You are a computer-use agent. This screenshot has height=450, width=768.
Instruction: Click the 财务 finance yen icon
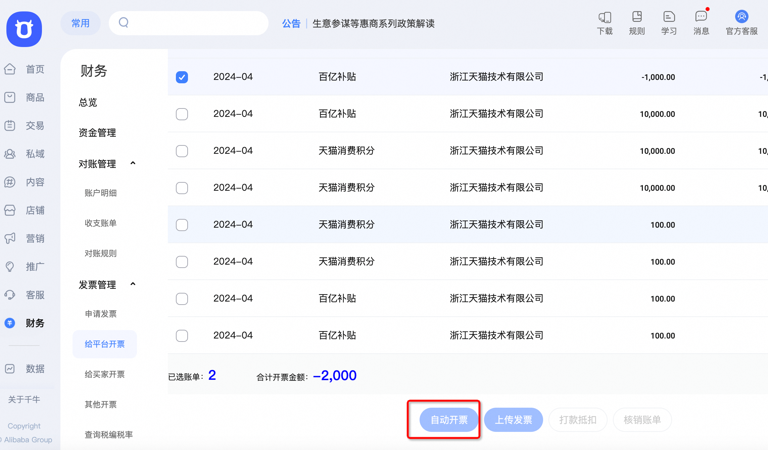click(x=10, y=323)
